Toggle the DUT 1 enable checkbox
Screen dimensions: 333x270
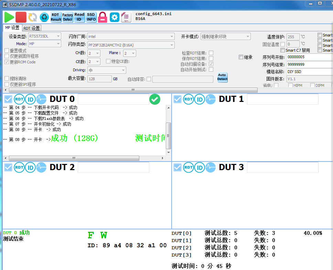(x=177, y=99)
